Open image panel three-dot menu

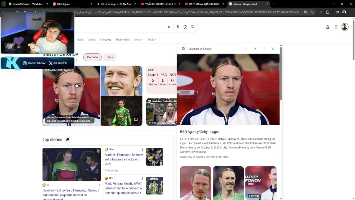[264, 49]
